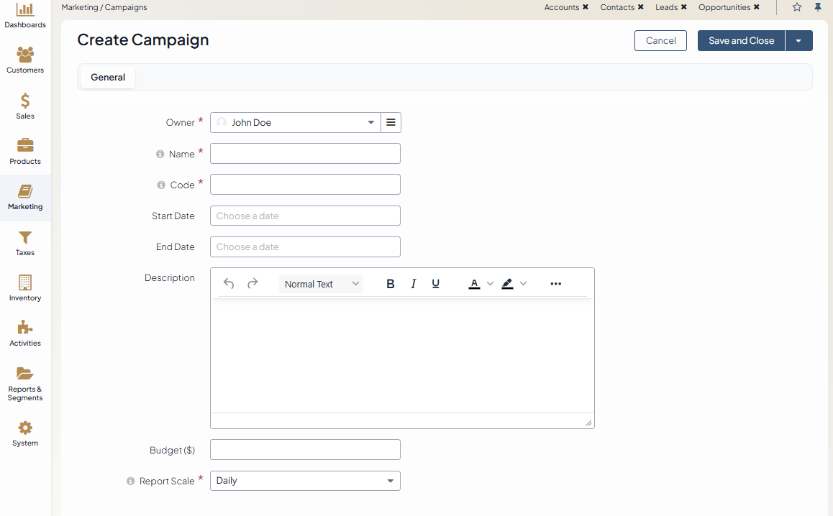The image size is (833, 516).
Task: Undo last edit in description editor
Action: (229, 284)
